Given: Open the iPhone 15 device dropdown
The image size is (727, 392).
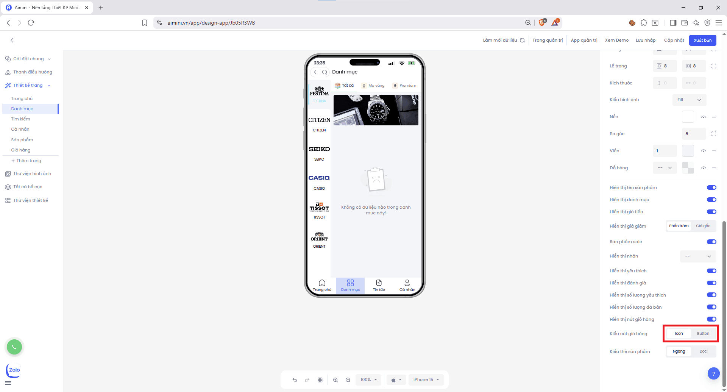Looking at the screenshot, I should (426, 380).
